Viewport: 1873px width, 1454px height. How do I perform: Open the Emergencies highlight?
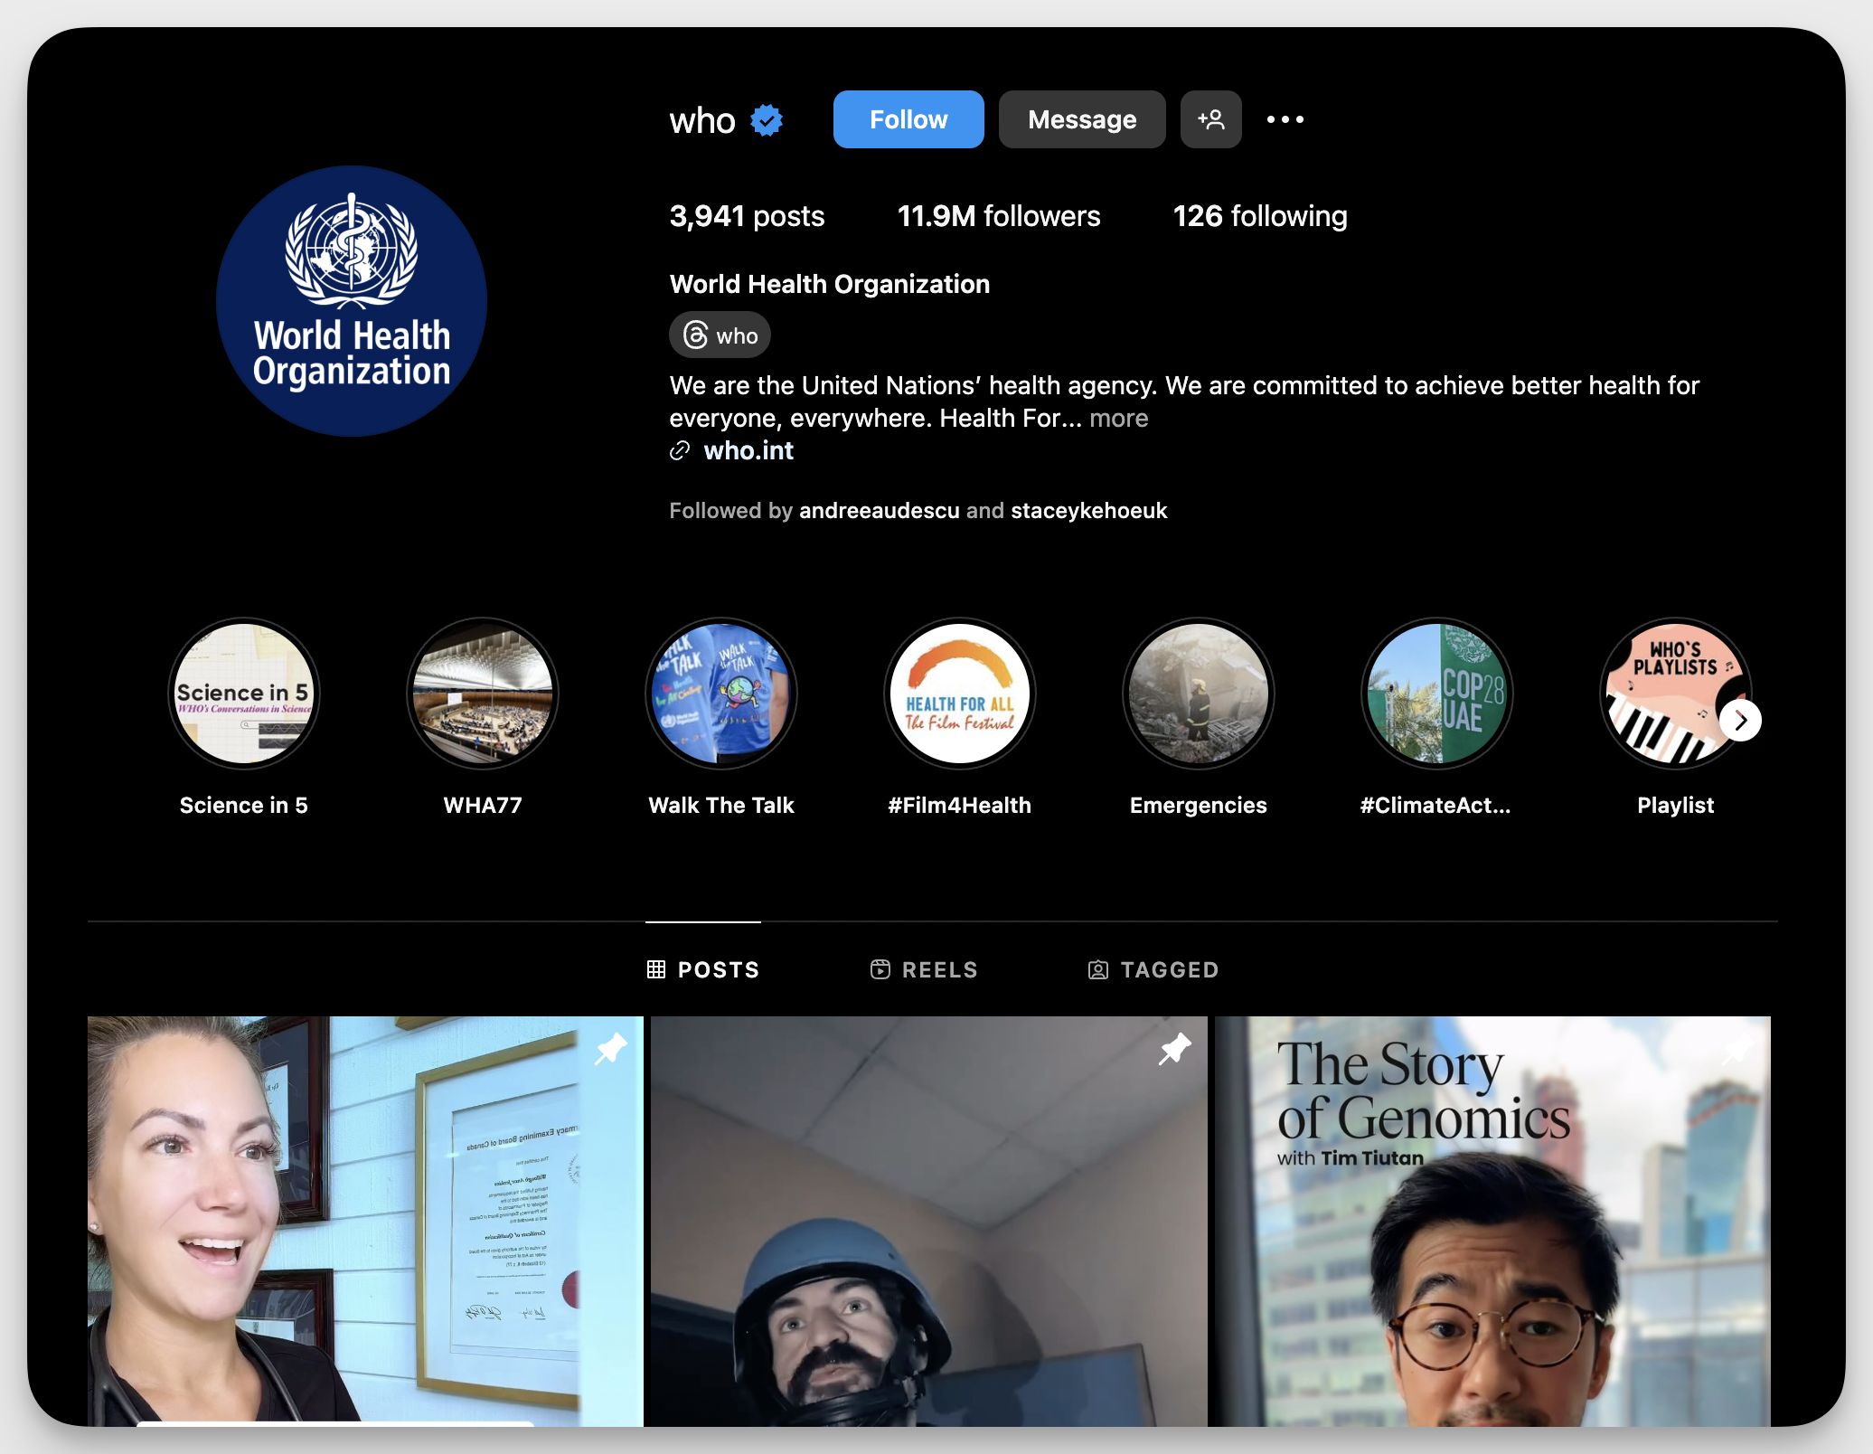(x=1199, y=694)
